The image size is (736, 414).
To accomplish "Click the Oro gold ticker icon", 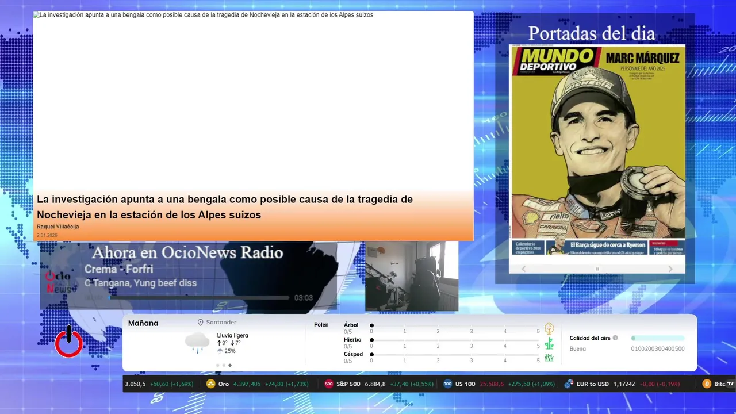I will click(x=211, y=384).
